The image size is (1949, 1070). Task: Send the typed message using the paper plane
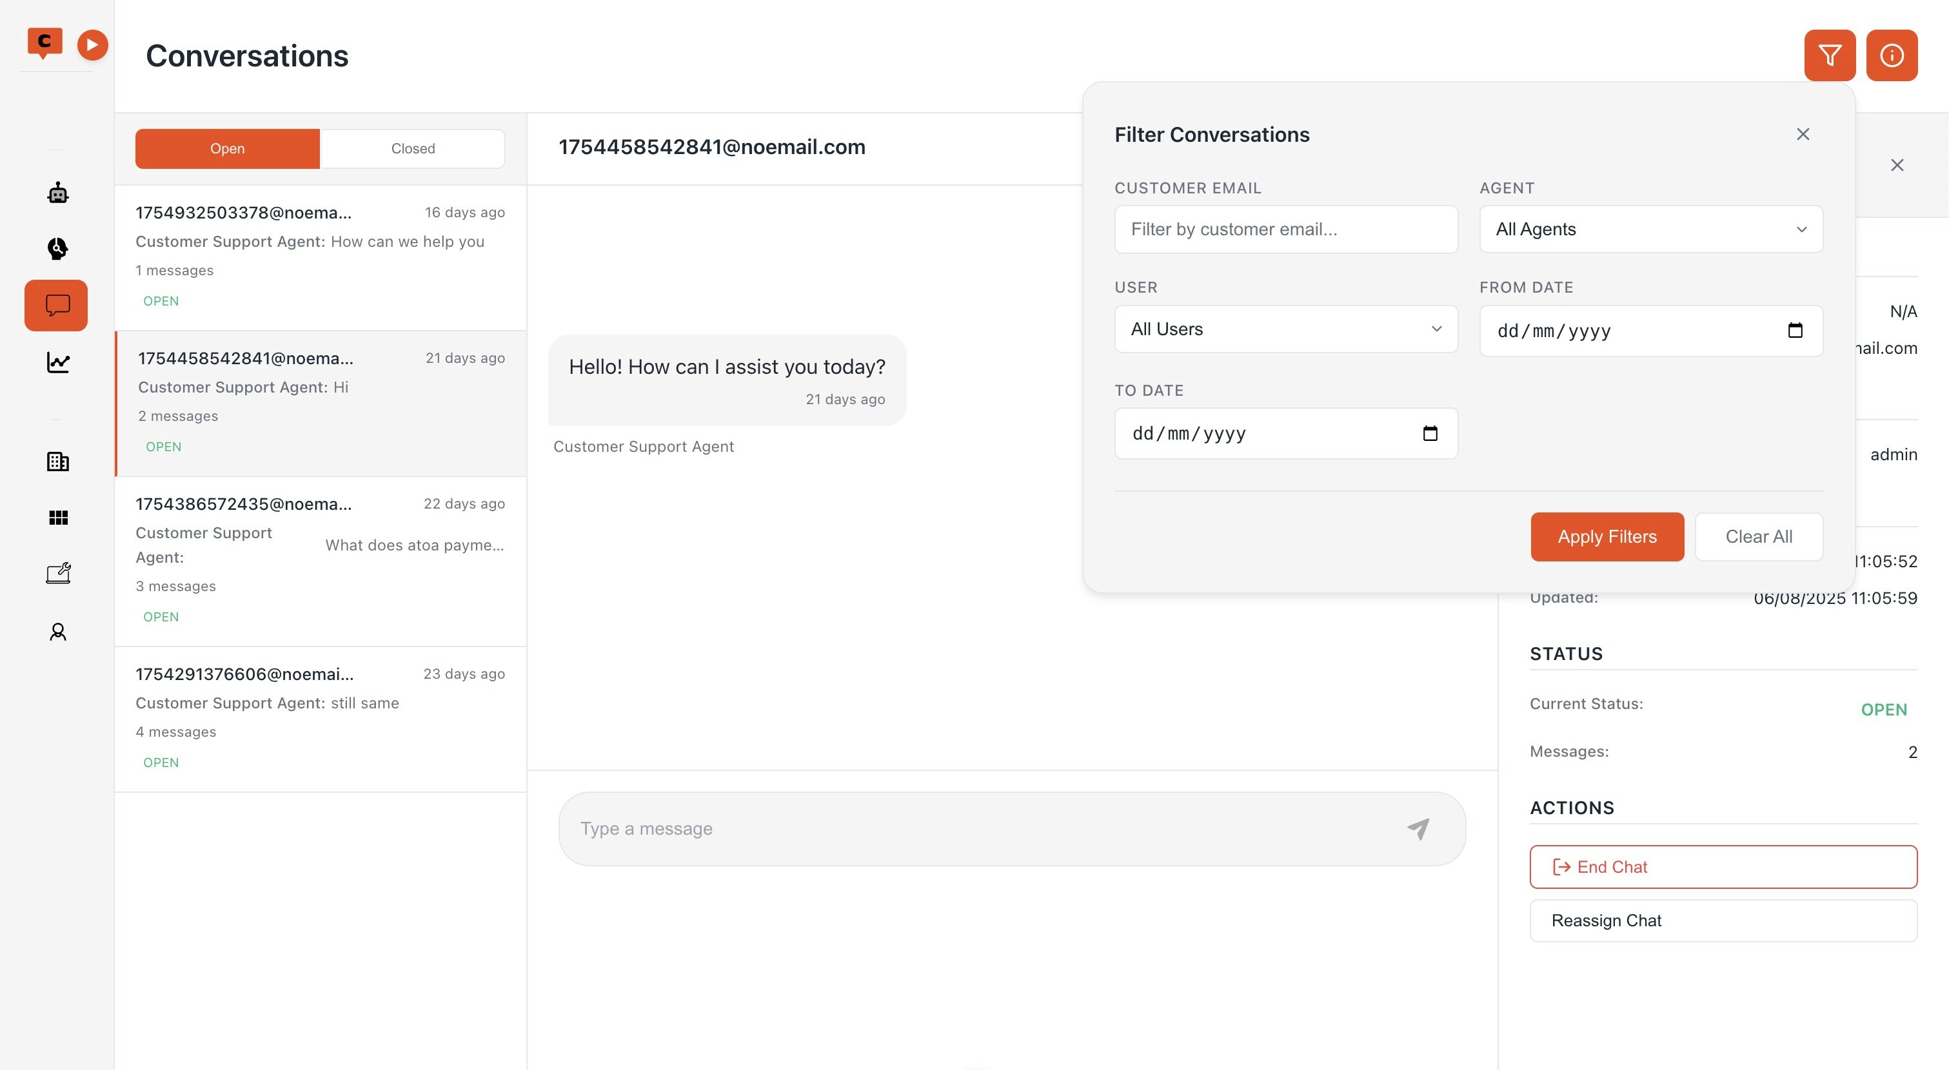pyautogui.click(x=1419, y=829)
